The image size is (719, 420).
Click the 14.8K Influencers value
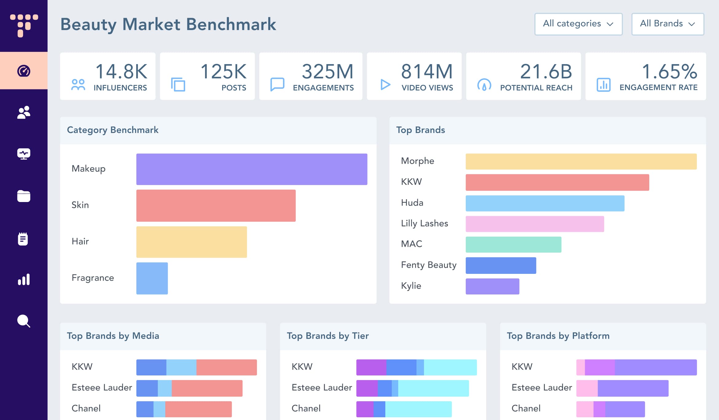tap(121, 72)
